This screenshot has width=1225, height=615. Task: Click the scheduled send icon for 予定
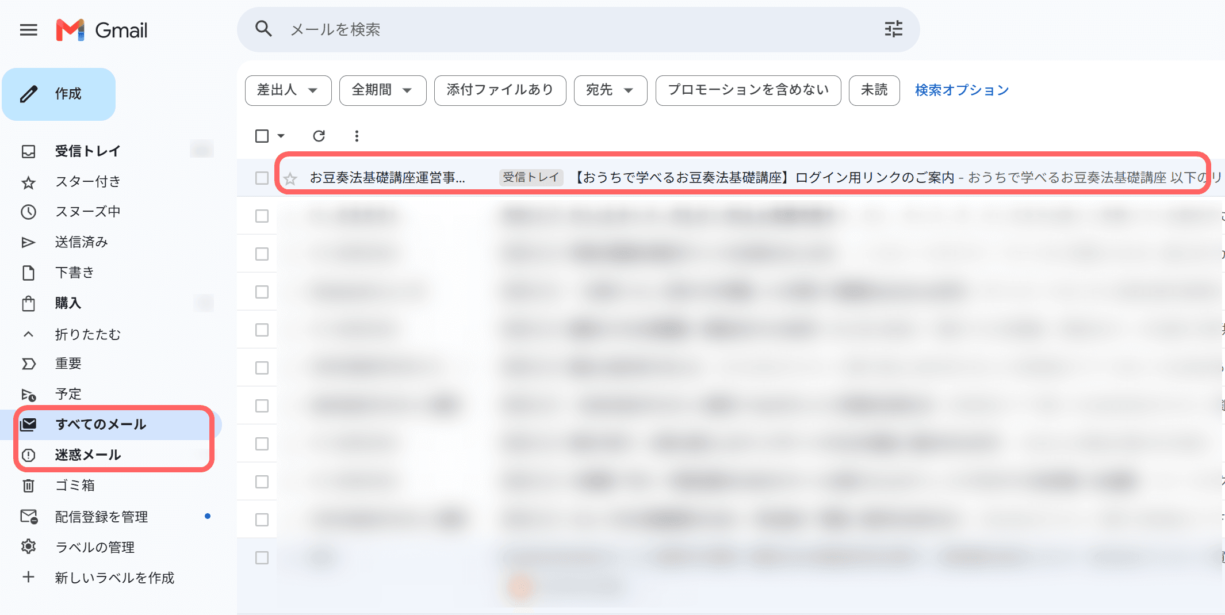[28, 395]
